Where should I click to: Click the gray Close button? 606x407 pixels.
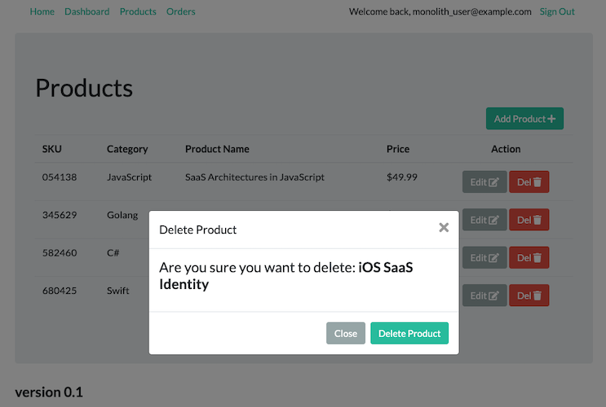click(x=346, y=333)
